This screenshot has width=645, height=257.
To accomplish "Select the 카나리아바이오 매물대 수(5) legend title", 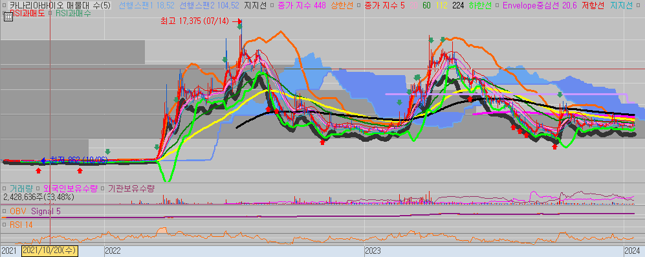I will (60, 6).
